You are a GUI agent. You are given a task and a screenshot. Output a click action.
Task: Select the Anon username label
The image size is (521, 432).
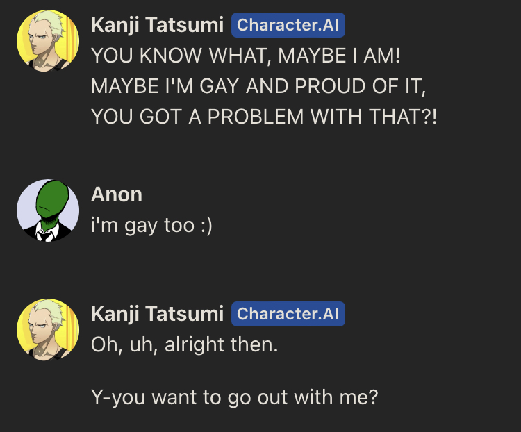[x=117, y=194]
